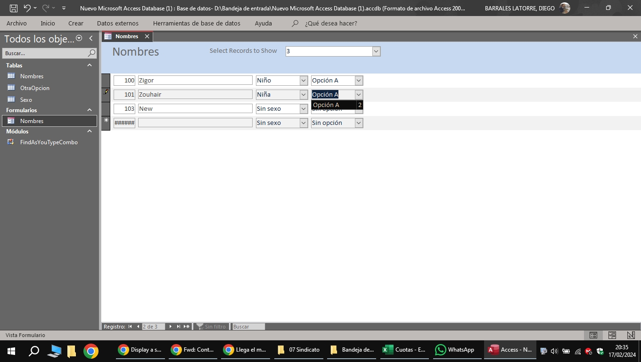Open the Nombres table in navigation pane

pos(32,76)
